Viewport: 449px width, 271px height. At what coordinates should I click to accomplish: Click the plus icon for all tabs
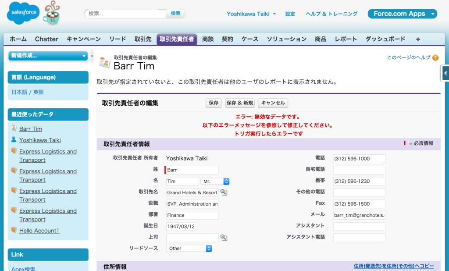(x=418, y=39)
